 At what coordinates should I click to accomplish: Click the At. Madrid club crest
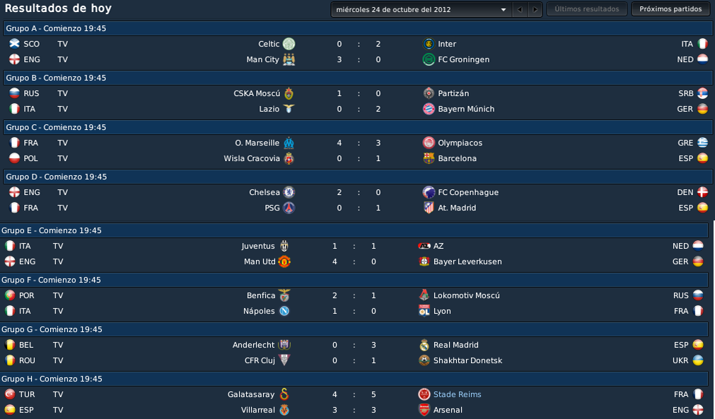429,208
